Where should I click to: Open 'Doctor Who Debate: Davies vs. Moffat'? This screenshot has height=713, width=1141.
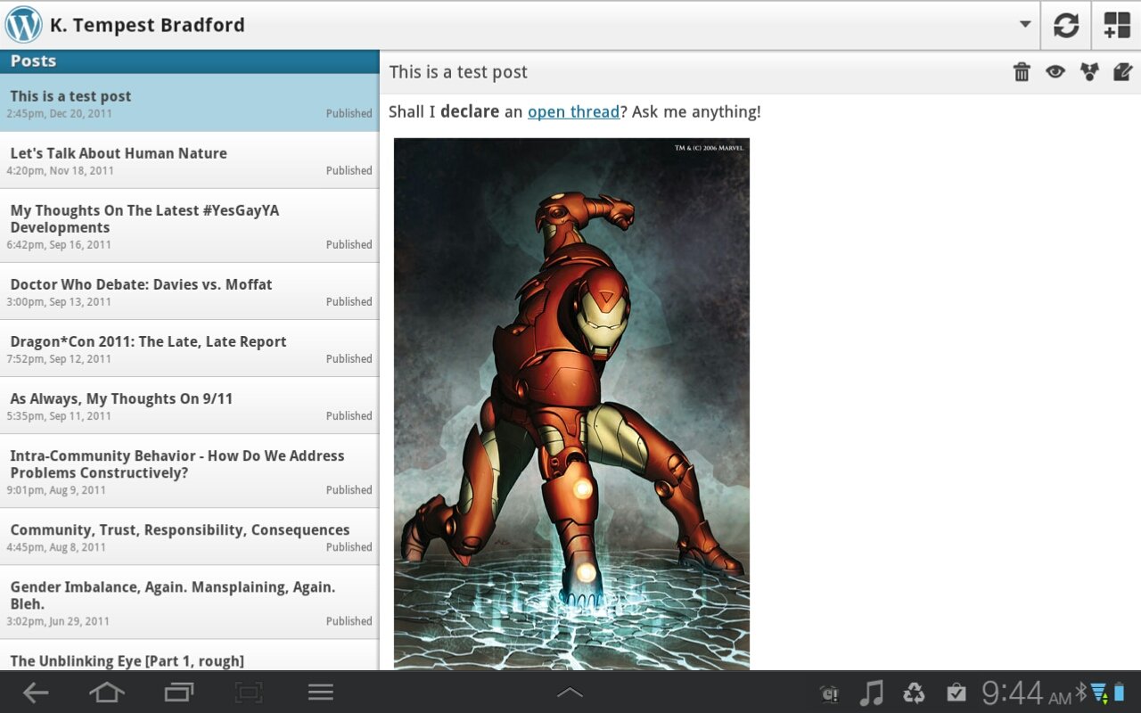[189, 291]
